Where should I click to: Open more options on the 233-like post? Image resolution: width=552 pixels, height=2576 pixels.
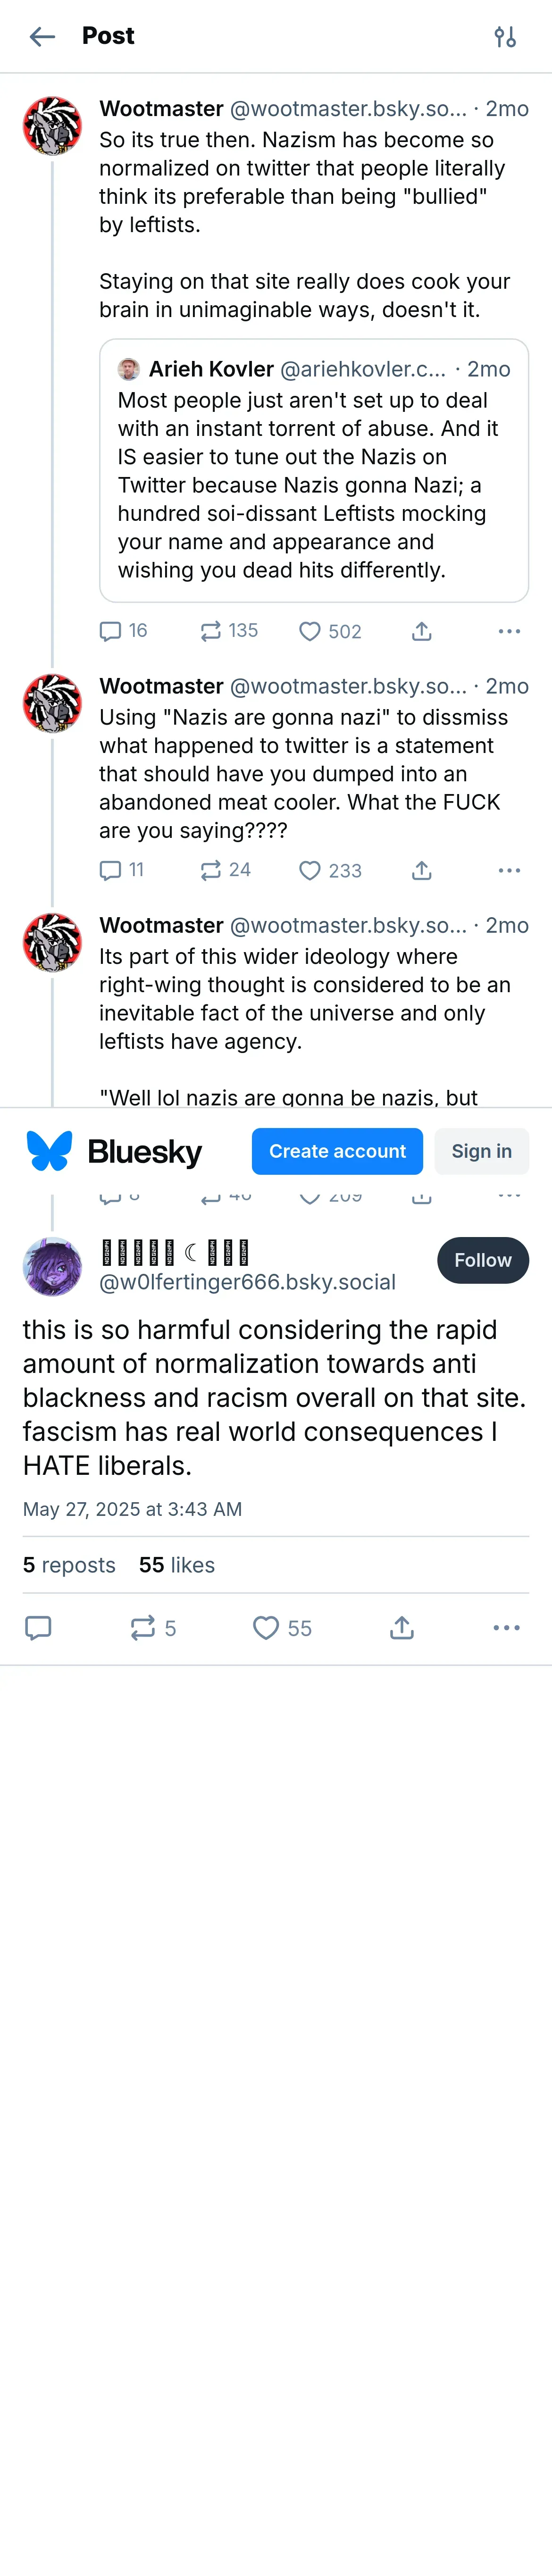509,871
